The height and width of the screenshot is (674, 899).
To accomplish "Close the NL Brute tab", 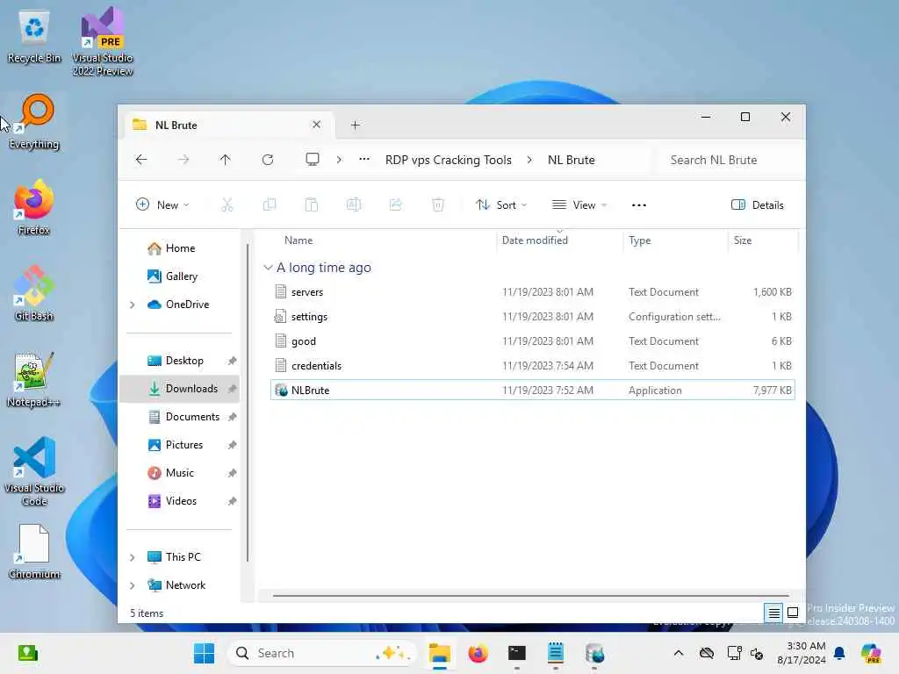I will pyautogui.click(x=316, y=125).
